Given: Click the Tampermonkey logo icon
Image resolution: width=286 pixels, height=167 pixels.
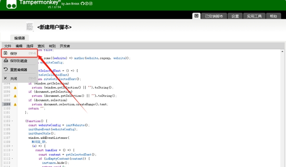Looking at the screenshot, I should point(12,4).
